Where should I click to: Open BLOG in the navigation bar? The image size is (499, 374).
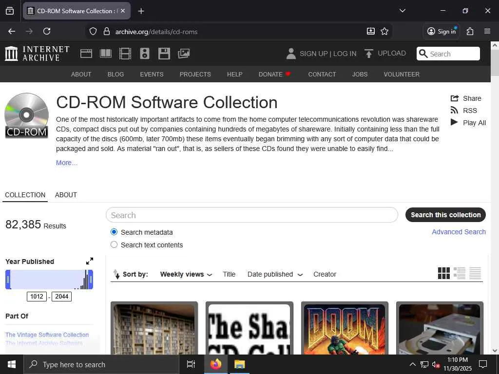click(x=115, y=74)
